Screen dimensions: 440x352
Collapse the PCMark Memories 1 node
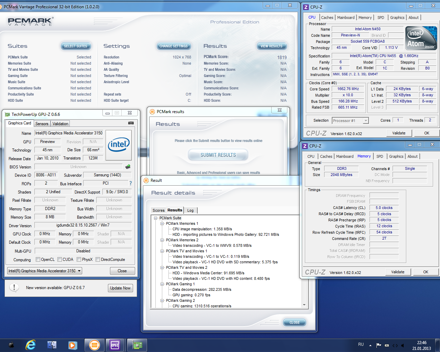tap(162, 223)
